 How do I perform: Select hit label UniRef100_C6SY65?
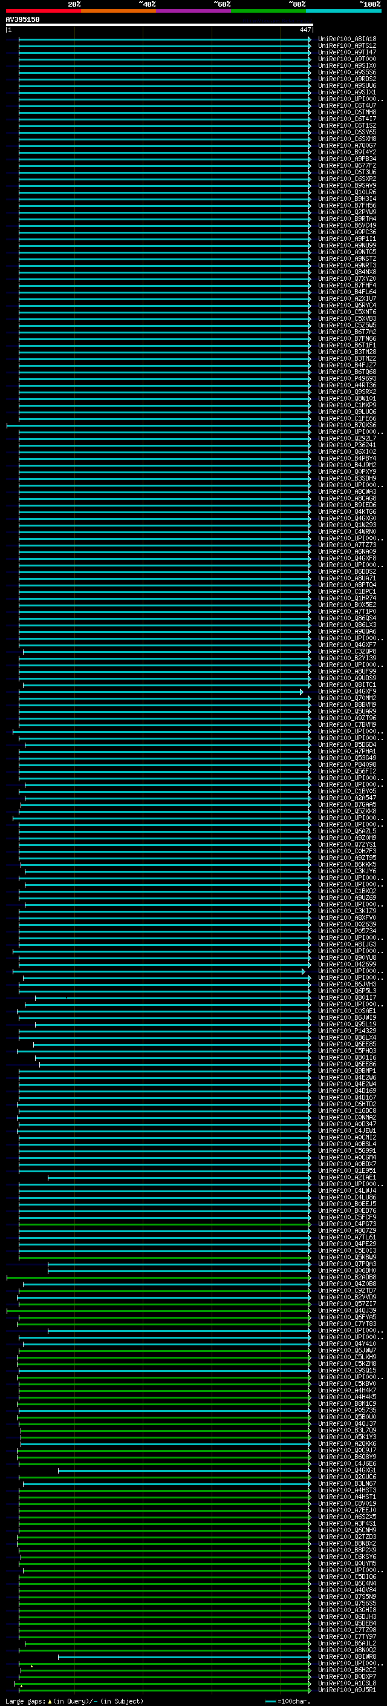click(346, 132)
